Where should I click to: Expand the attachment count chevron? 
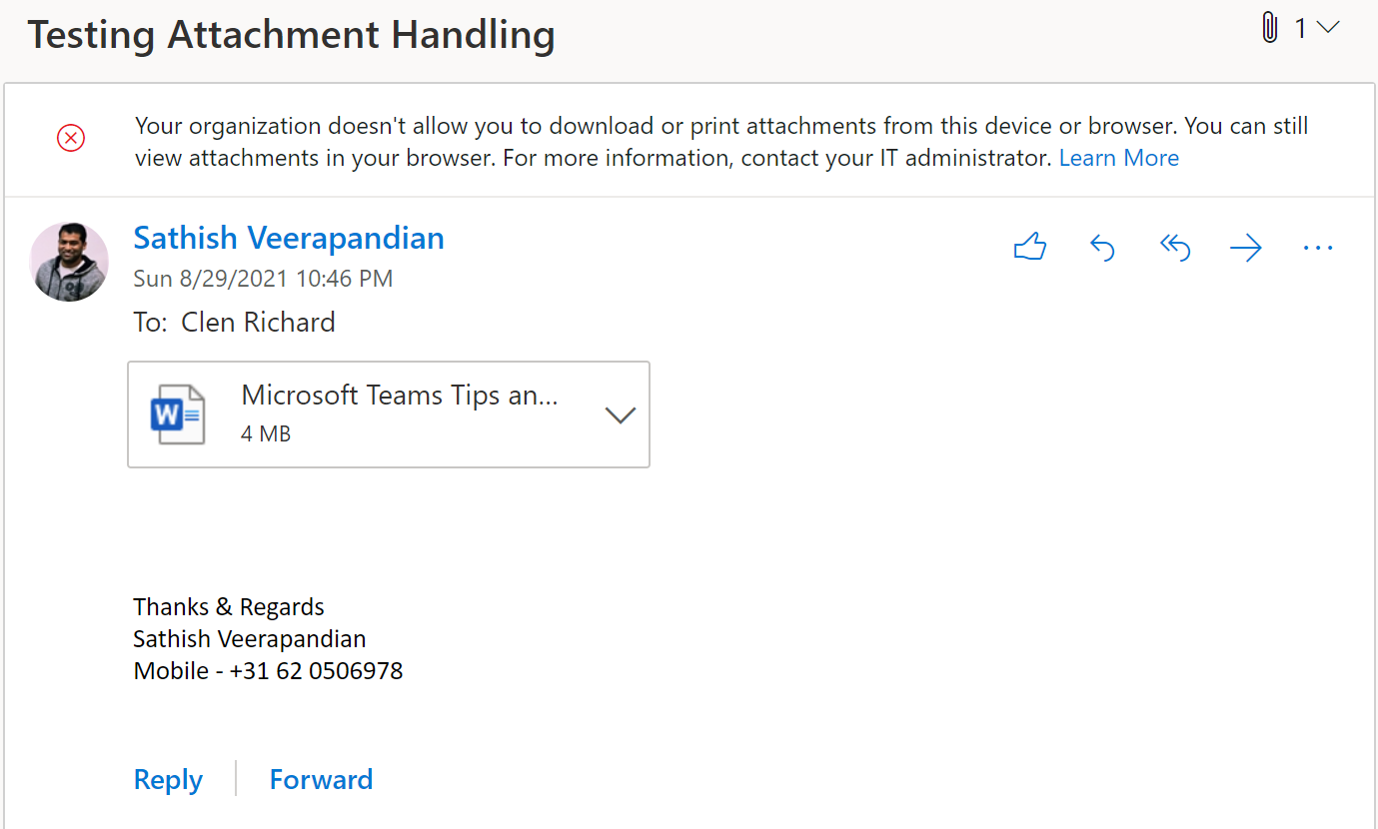click(1328, 29)
